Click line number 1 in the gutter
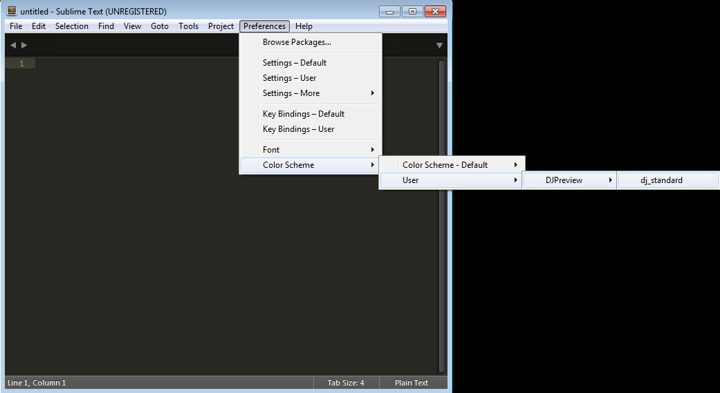 point(21,64)
